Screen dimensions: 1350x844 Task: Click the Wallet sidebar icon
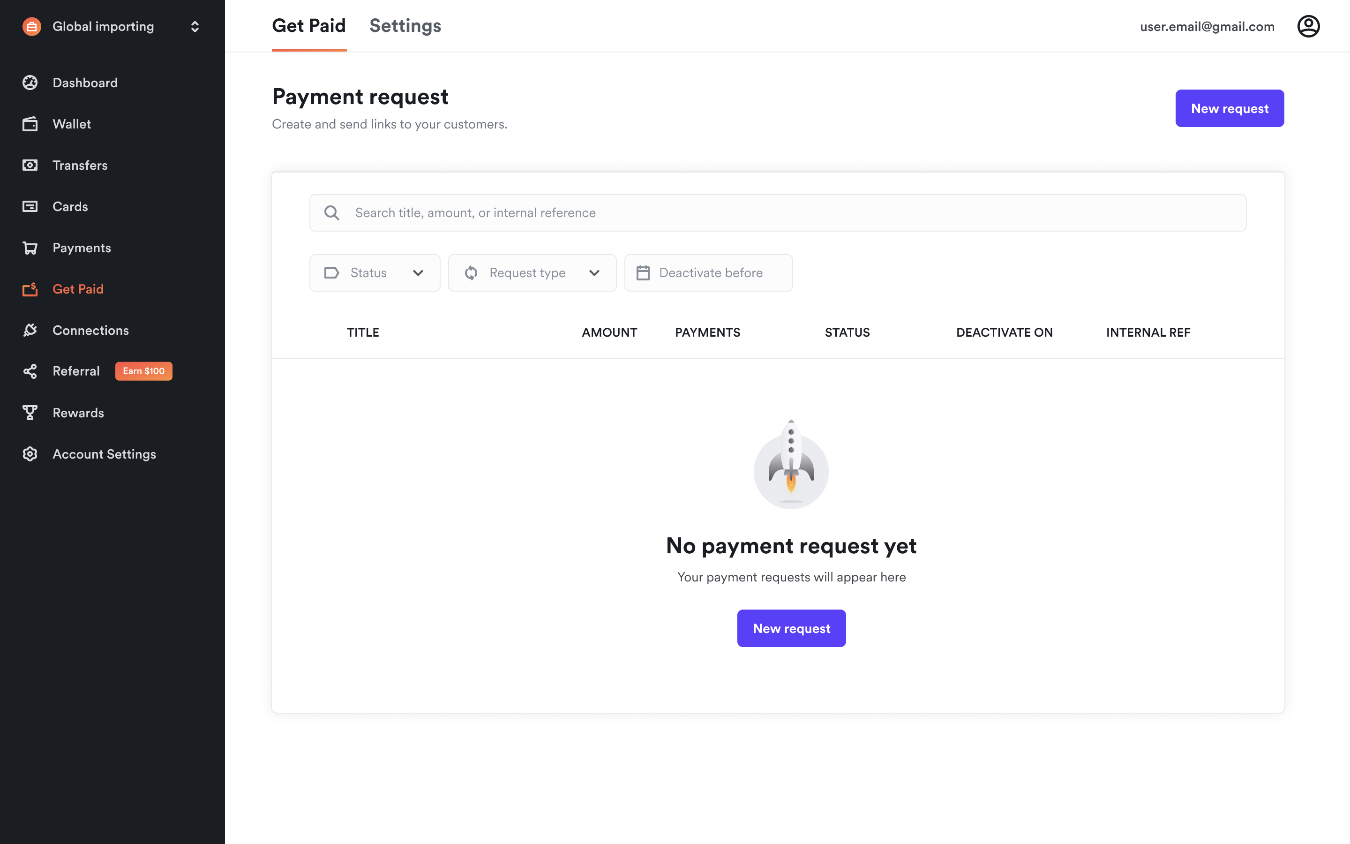[30, 123]
